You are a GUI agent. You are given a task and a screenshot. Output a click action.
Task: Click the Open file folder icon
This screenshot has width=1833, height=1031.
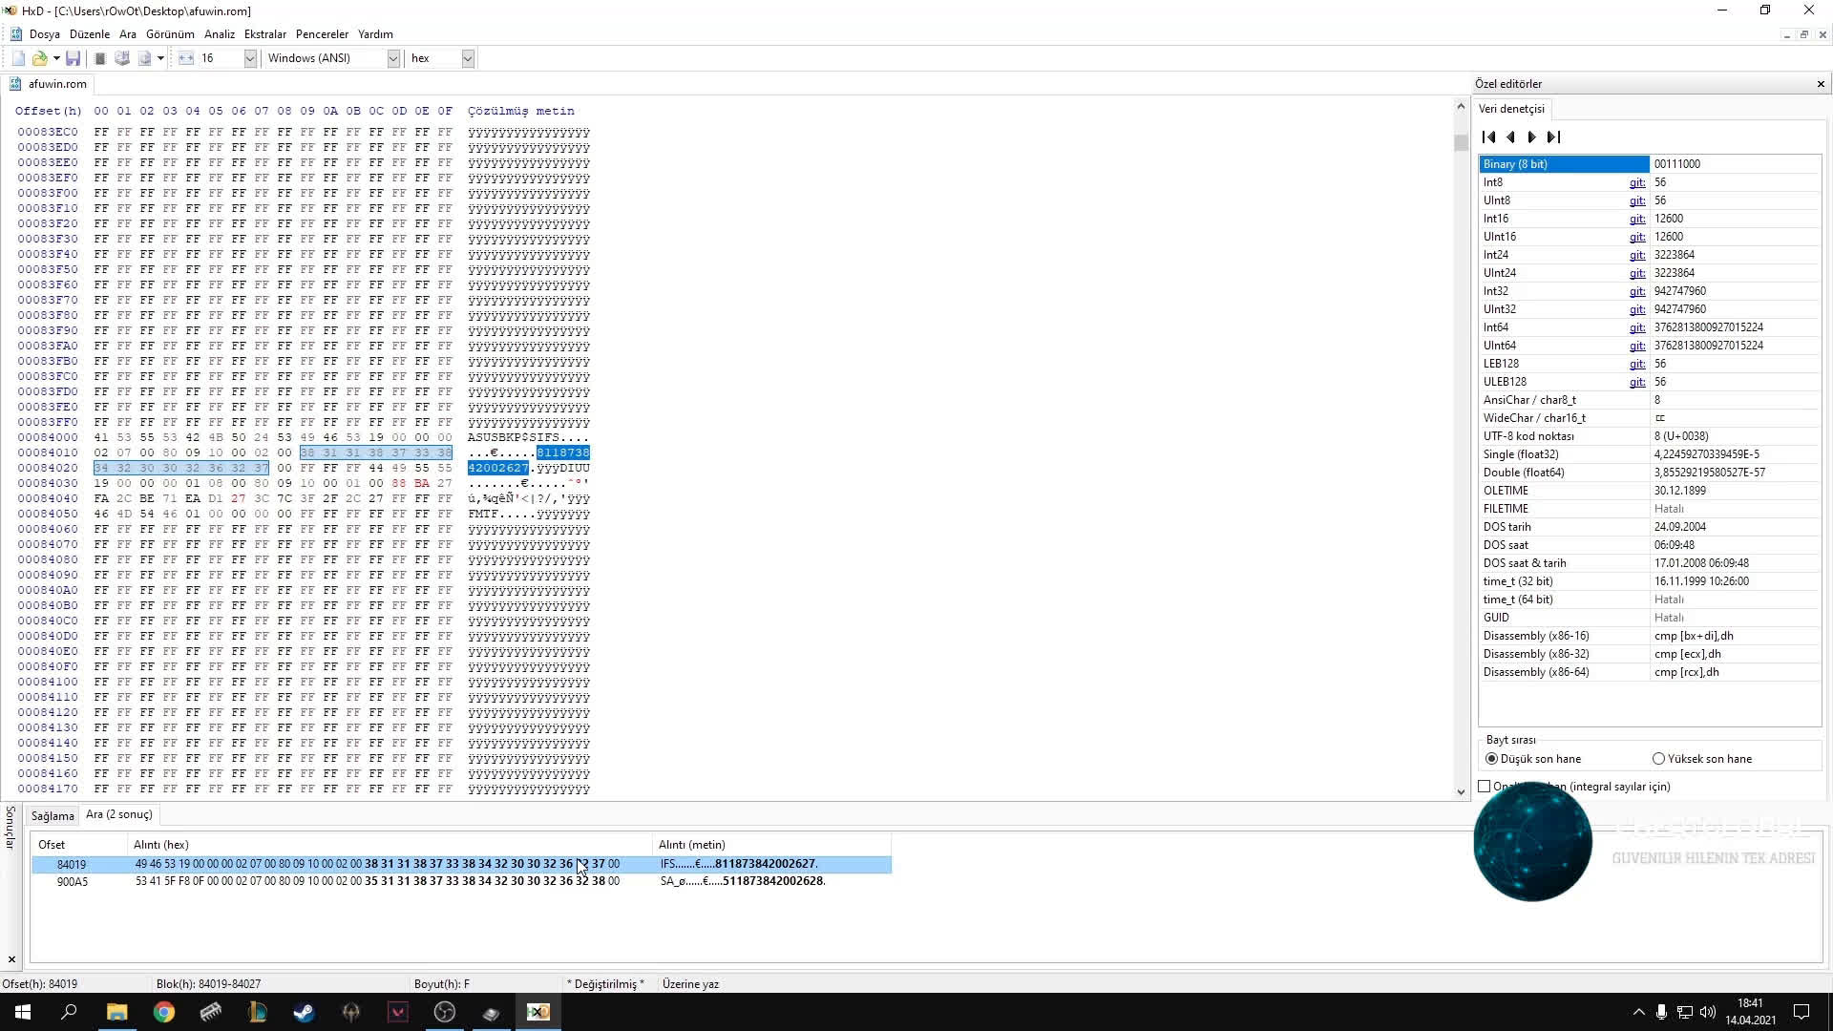(40, 58)
